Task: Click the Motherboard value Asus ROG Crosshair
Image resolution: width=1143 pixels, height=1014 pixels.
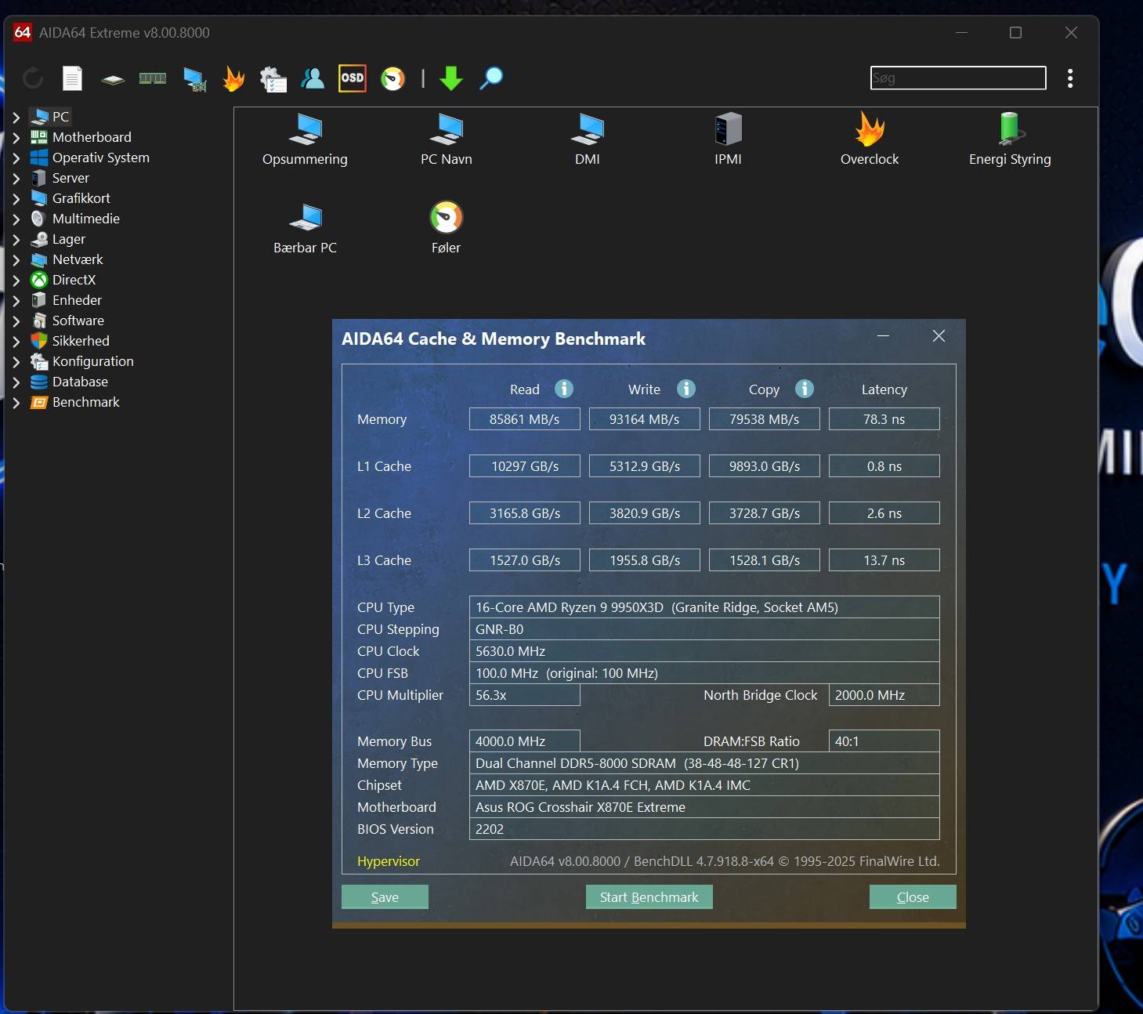Action: pyautogui.click(x=704, y=807)
